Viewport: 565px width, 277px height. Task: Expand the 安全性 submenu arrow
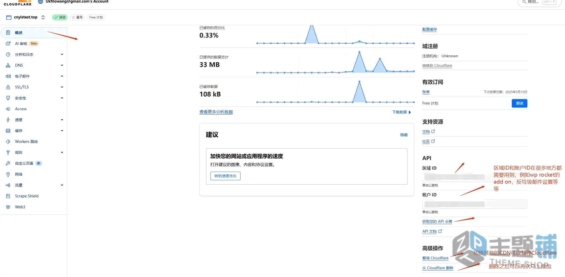pyautogui.click(x=62, y=98)
